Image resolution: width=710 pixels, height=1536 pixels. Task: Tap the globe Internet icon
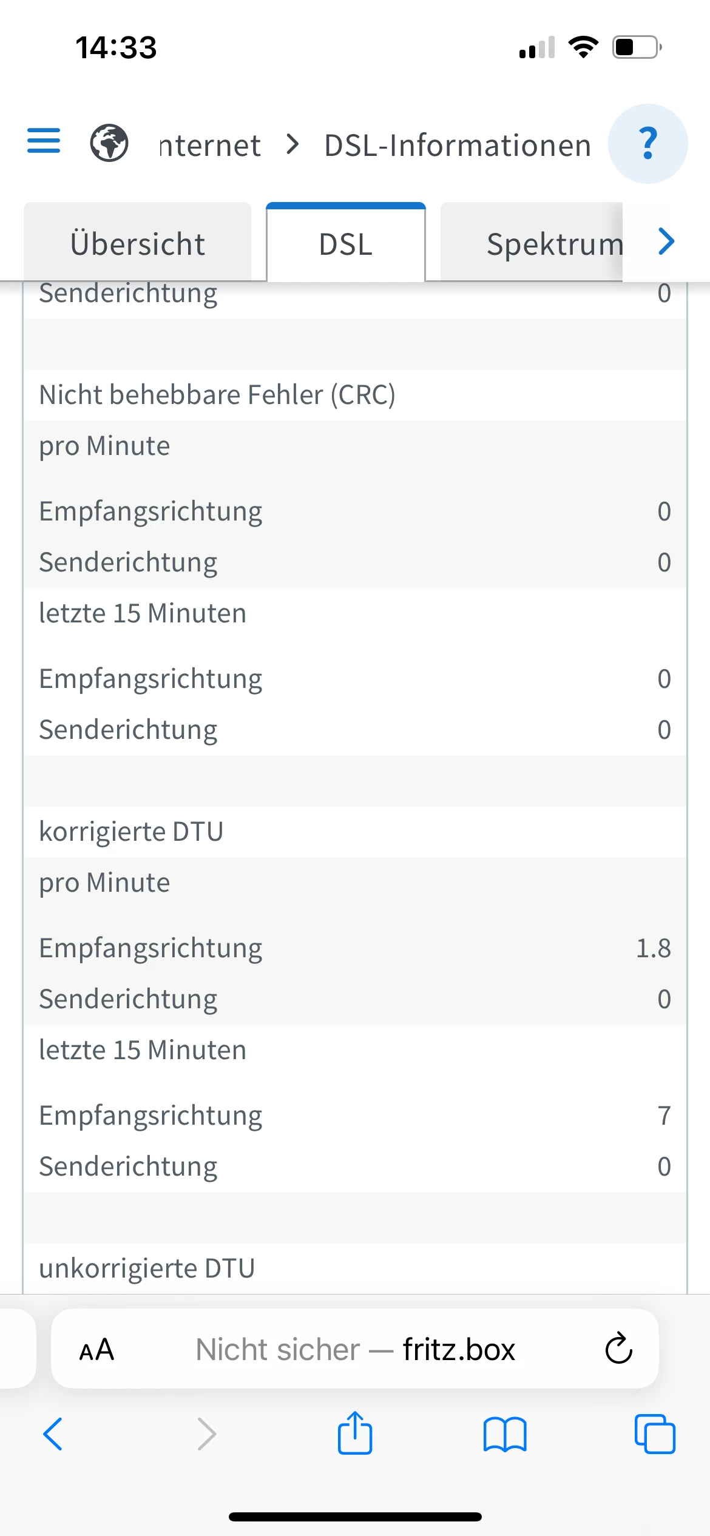tap(109, 143)
